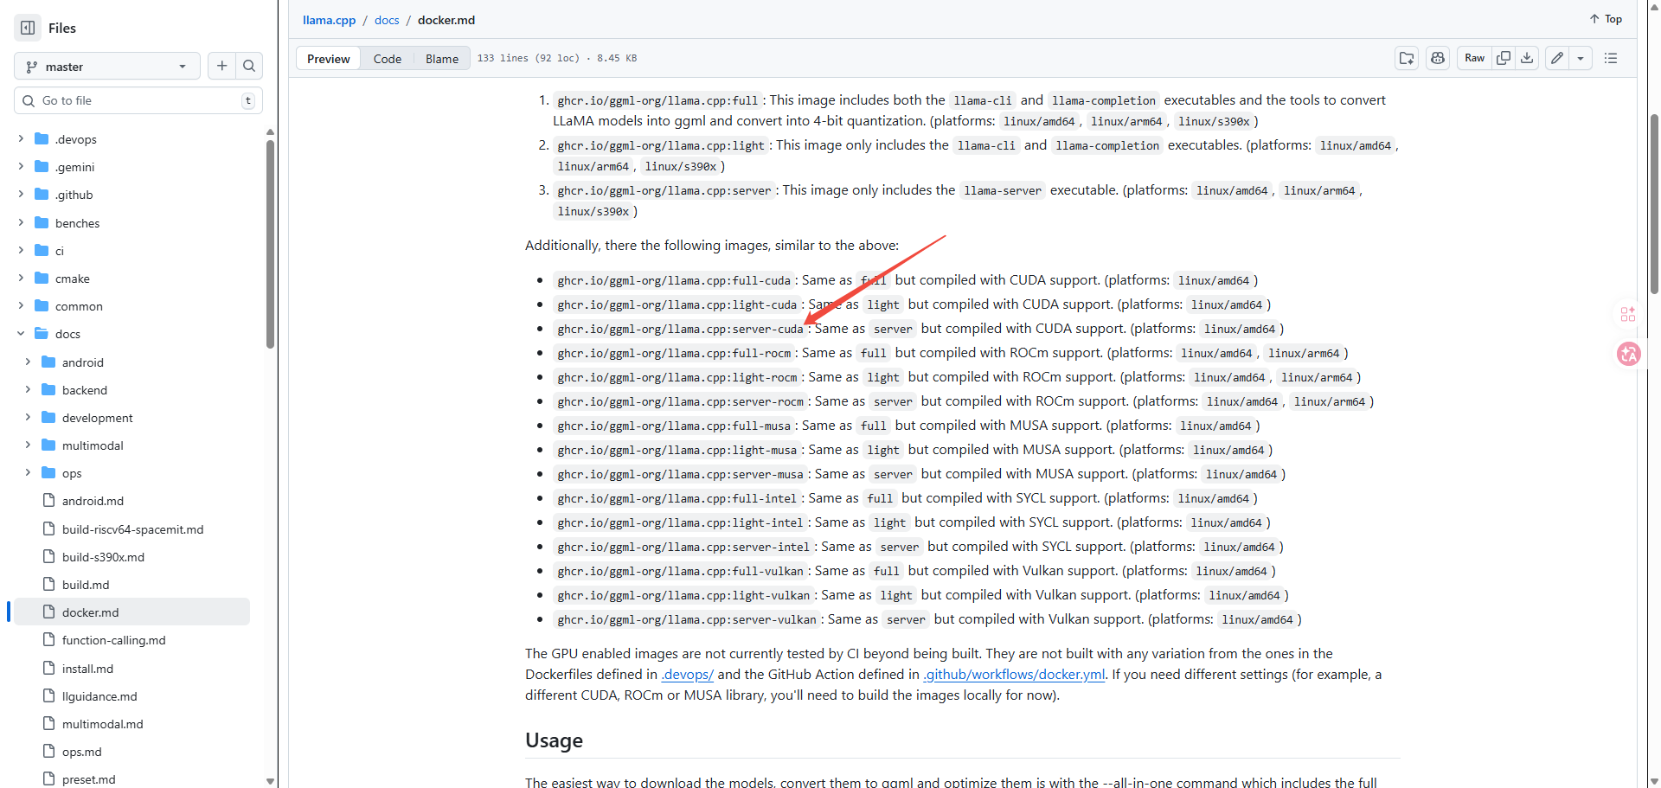Viewport: 1661px width, 788px height.
Task: Click the benches folder icon
Action: (42, 222)
